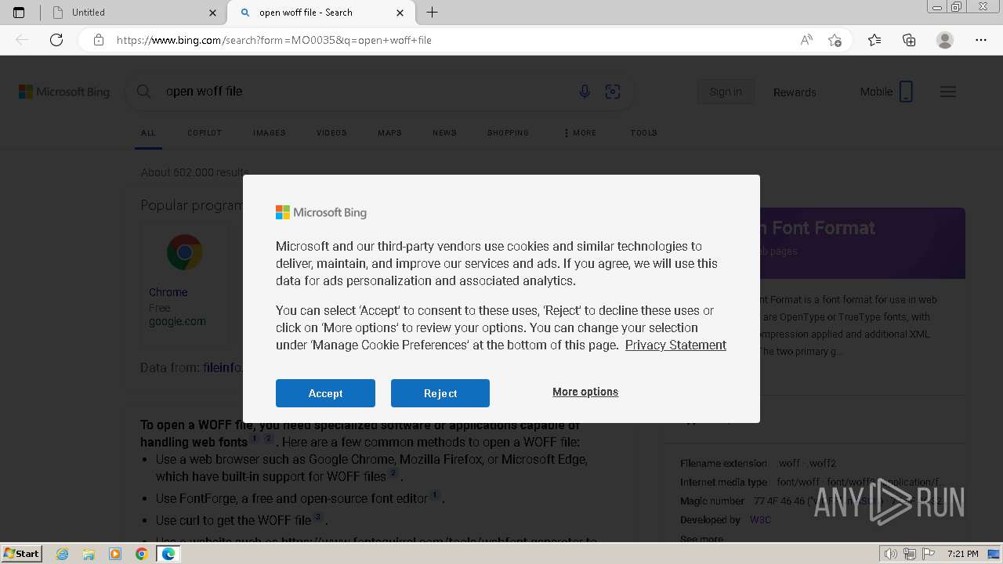Accept cookies in the Bing dialog
Image resolution: width=1003 pixels, height=564 pixels.
point(325,393)
